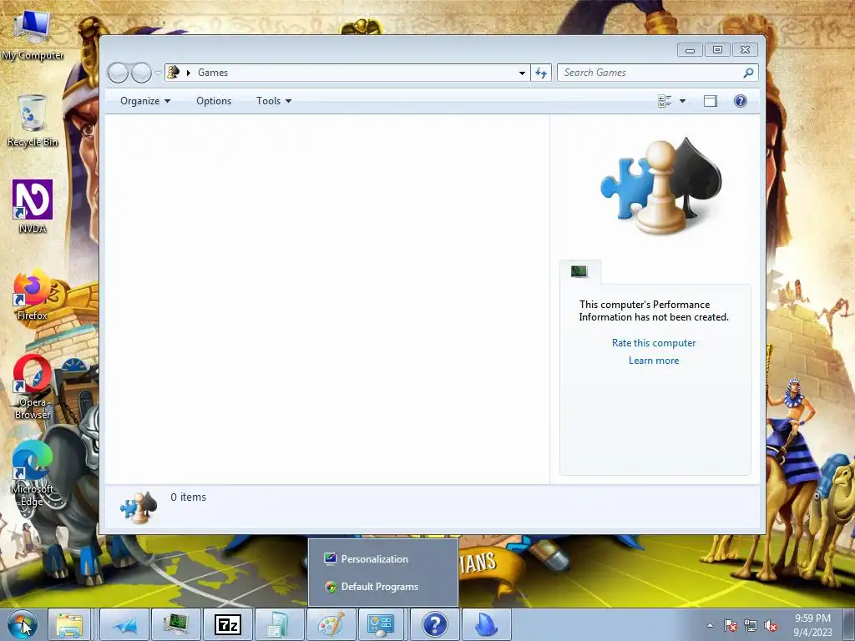Click the Rate this computer link
Image resolution: width=855 pixels, height=641 pixels.
click(x=654, y=343)
